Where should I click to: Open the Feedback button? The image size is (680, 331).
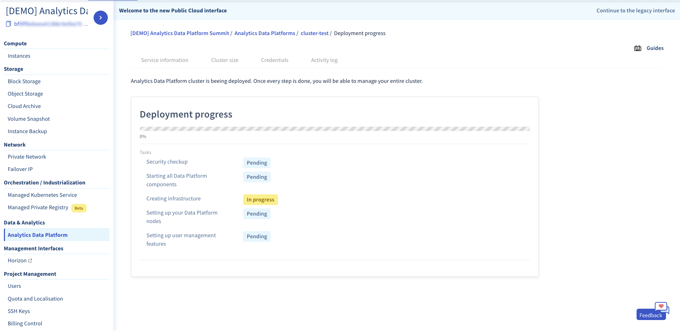click(x=651, y=315)
